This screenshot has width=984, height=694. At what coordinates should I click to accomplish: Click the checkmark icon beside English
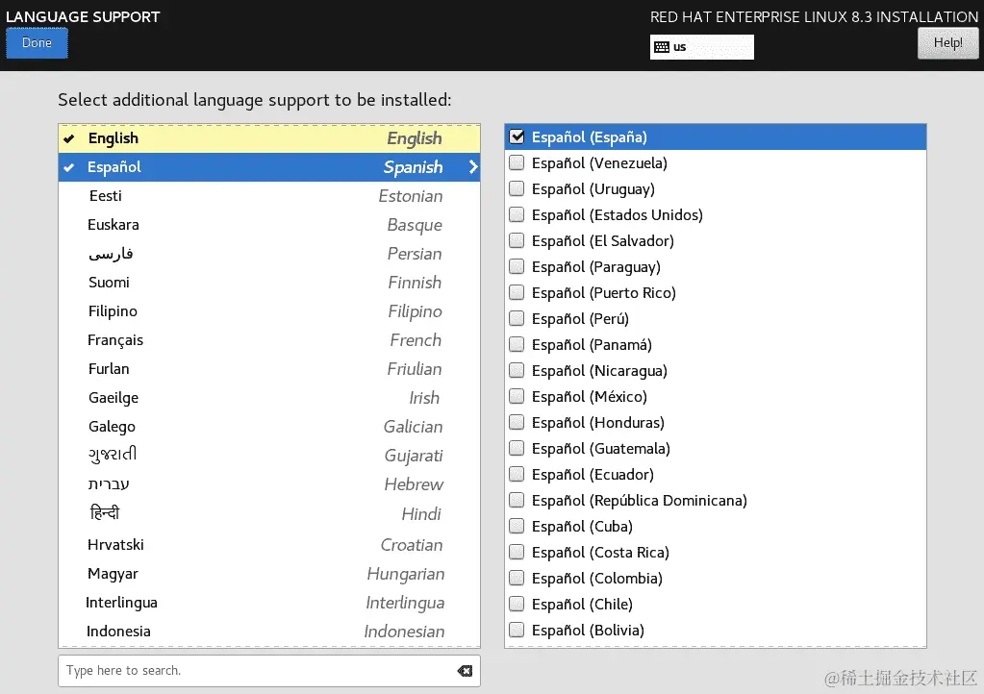coord(69,138)
